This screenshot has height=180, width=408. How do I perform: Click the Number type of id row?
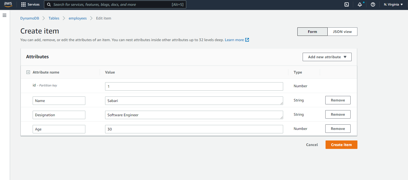[x=301, y=86]
